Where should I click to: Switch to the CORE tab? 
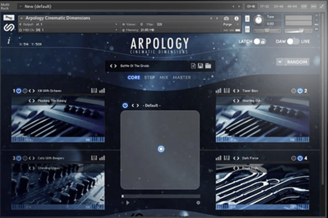pyautogui.click(x=134, y=78)
